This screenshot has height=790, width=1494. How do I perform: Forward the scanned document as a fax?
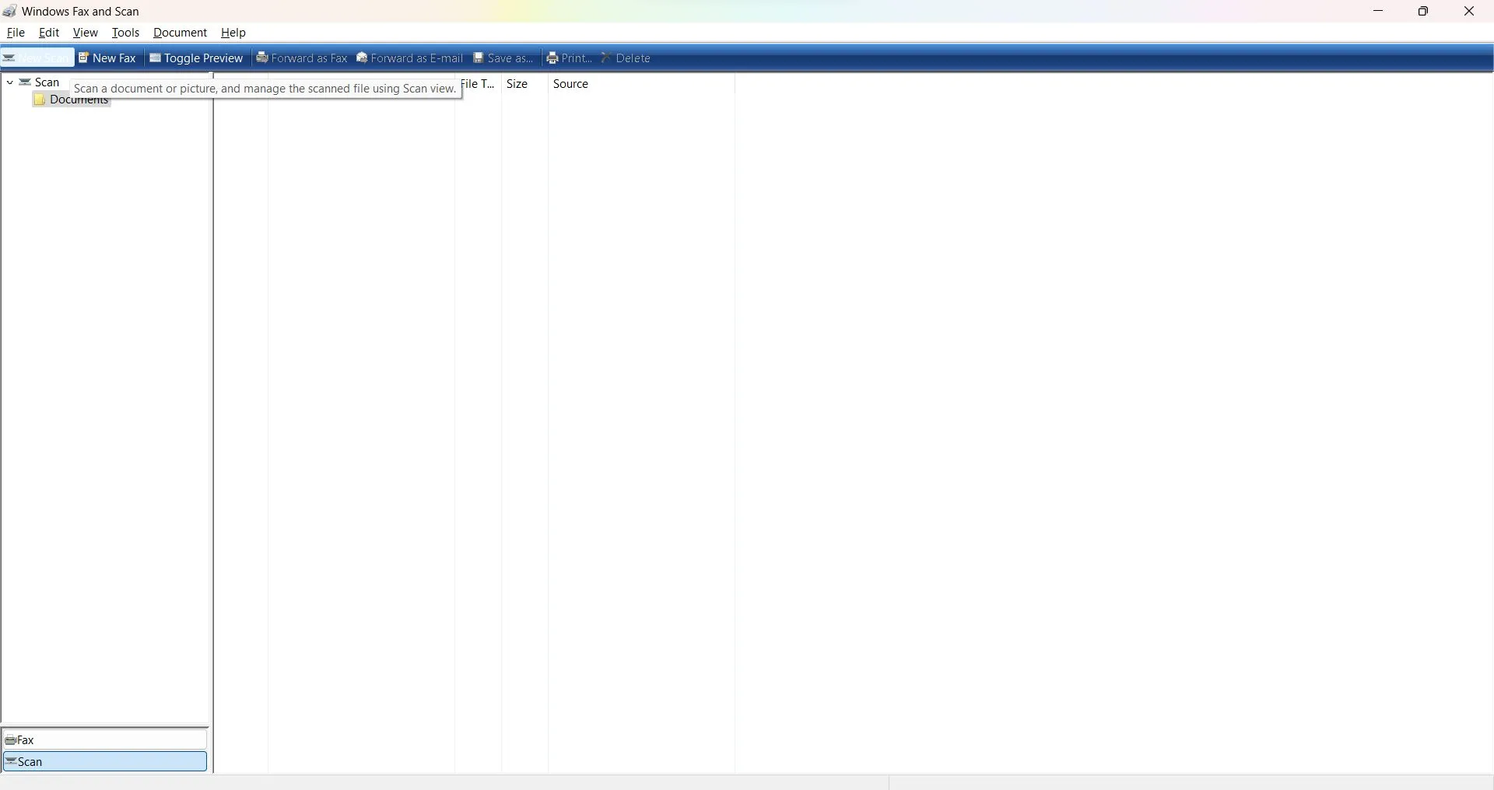coord(303,58)
